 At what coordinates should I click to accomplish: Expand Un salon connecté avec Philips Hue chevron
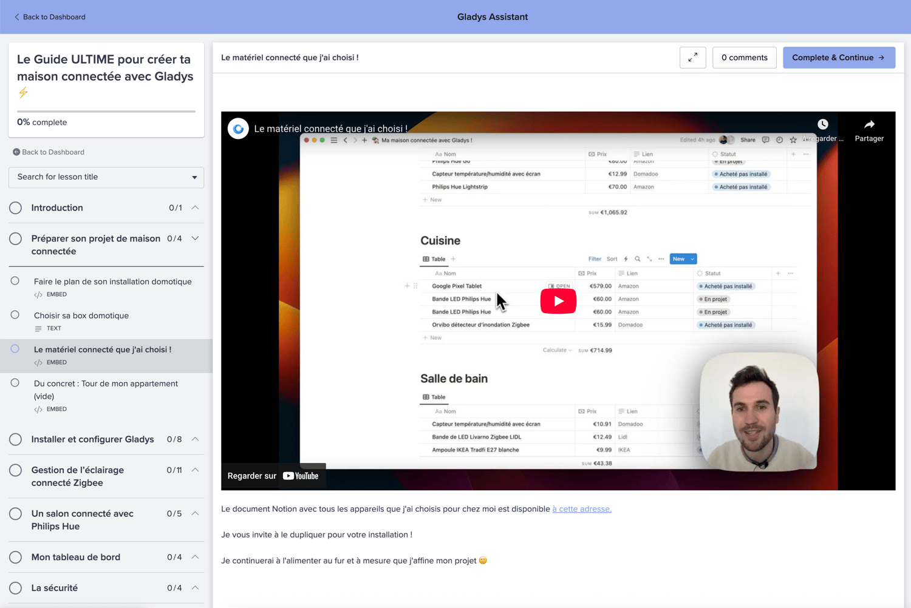[x=195, y=513]
